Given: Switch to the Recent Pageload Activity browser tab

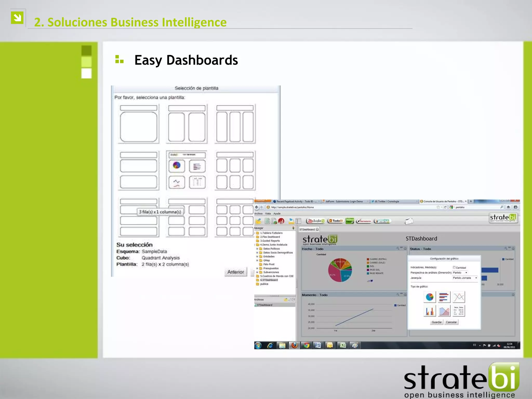Looking at the screenshot, I should pyautogui.click(x=296, y=201).
